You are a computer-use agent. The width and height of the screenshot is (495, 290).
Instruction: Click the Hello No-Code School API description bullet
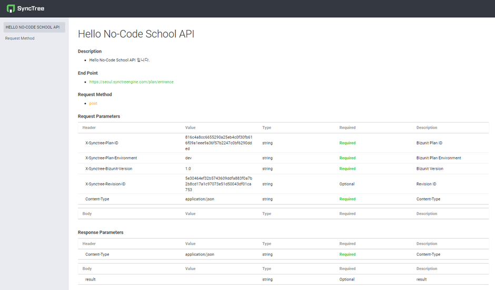click(x=120, y=60)
